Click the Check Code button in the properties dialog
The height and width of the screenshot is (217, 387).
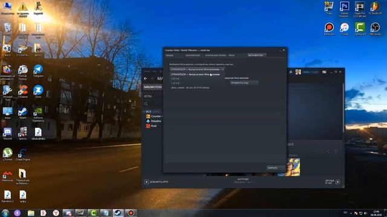244,83
